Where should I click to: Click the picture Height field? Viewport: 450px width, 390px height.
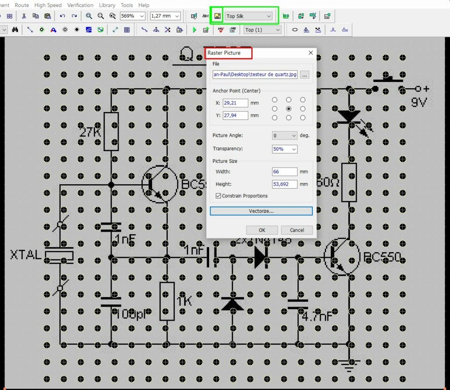(284, 184)
